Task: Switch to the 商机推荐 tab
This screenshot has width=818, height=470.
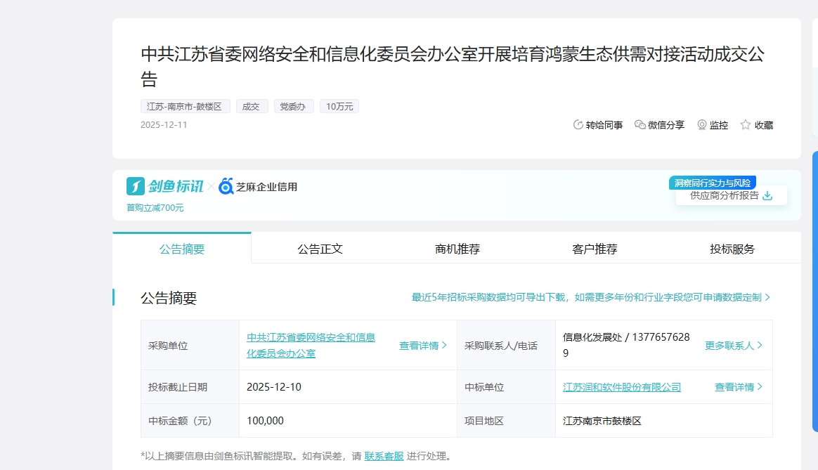Action: click(x=457, y=249)
